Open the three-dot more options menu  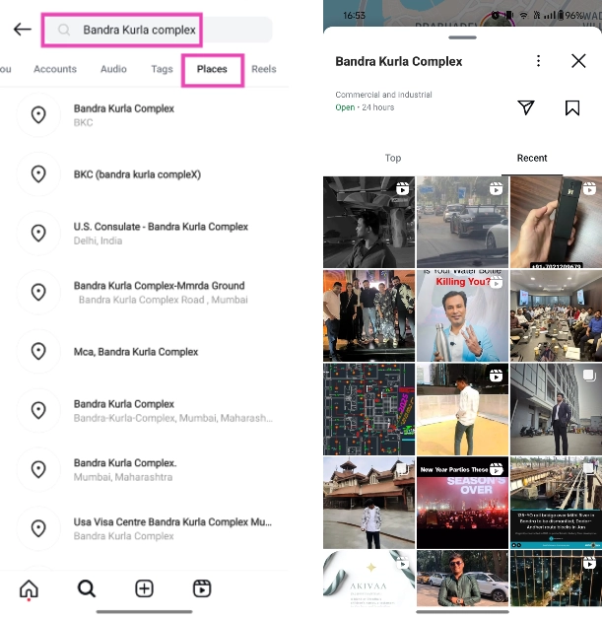(538, 61)
